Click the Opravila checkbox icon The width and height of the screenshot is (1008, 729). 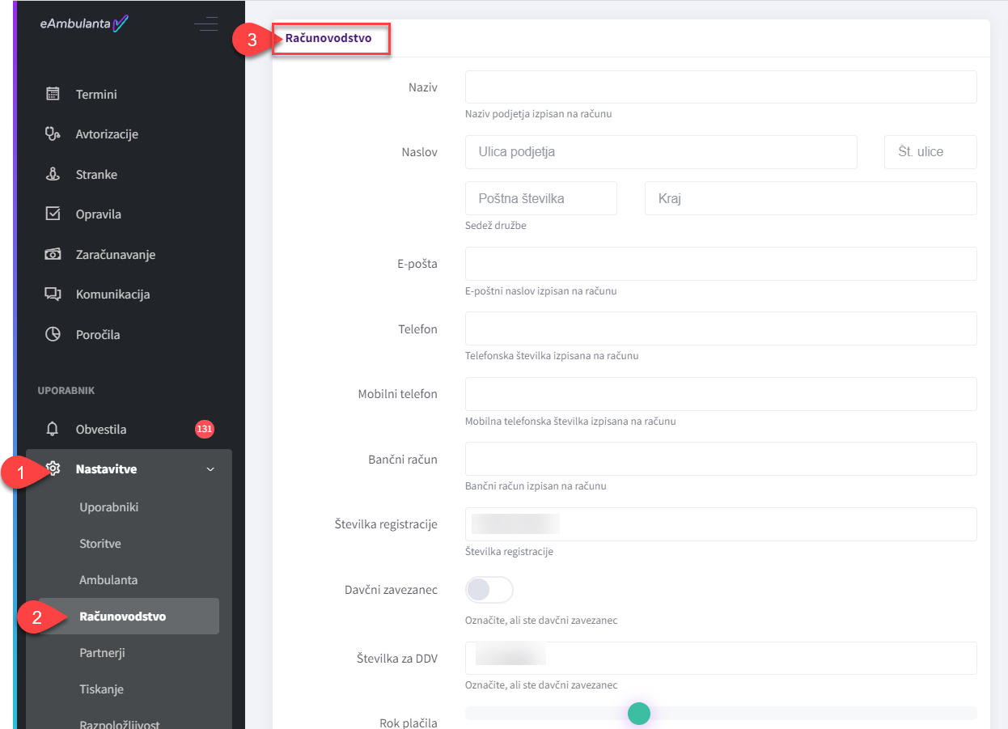[53, 214]
